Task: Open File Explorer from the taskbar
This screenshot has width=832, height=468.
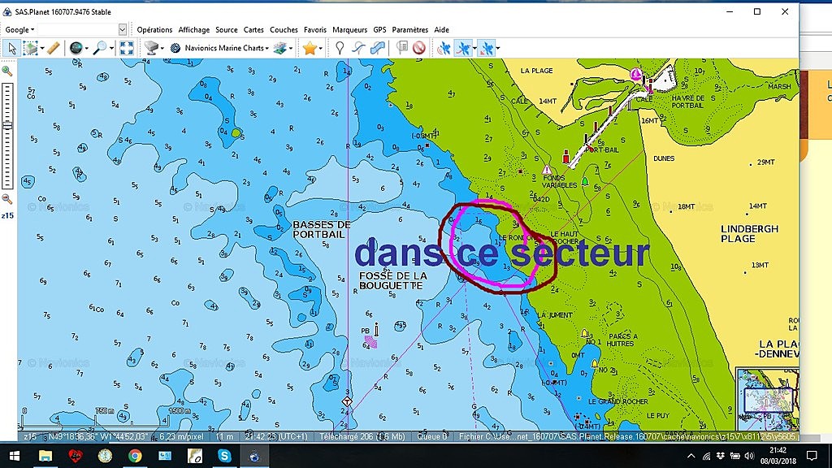Action: tap(45, 456)
